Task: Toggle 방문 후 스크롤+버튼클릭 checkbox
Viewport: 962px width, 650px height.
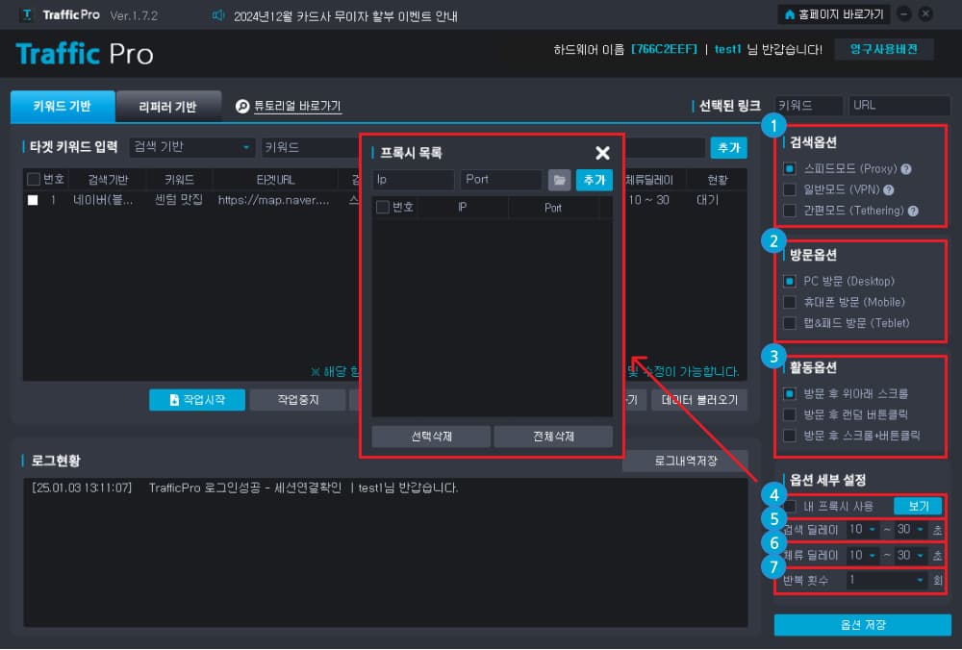Action: point(790,436)
